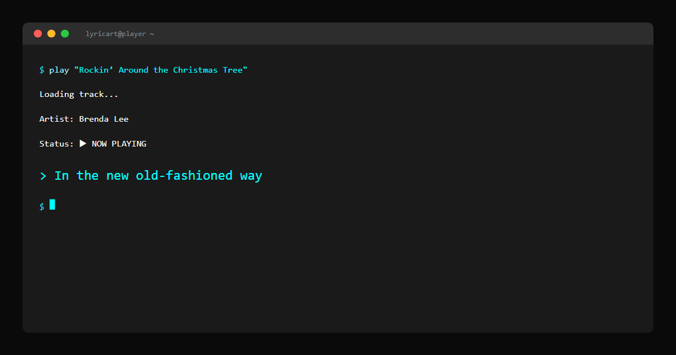Click the bottom "$" prompt symbol

coord(42,206)
